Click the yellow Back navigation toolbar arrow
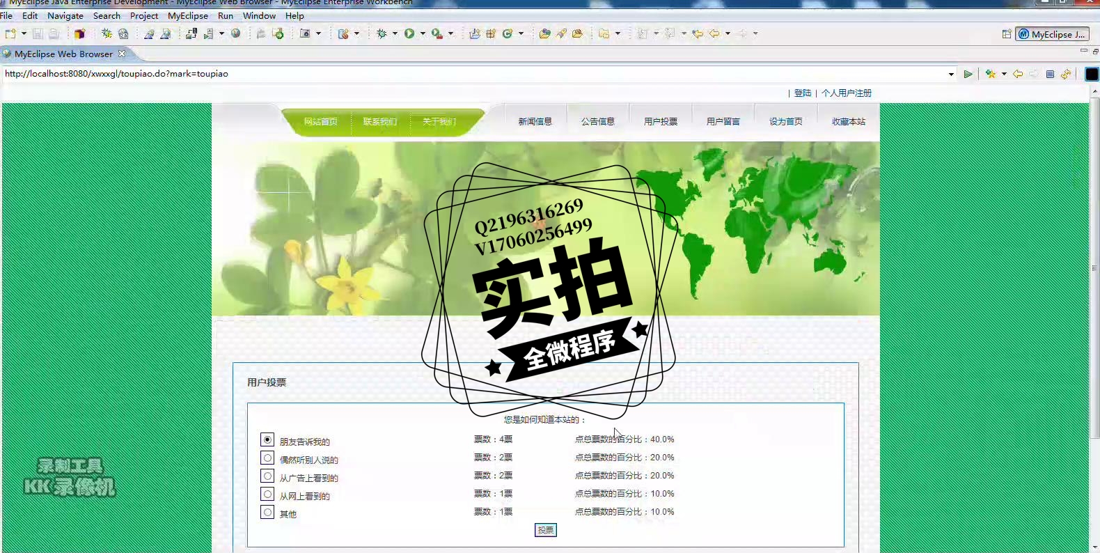 pyautogui.click(x=714, y=33)
